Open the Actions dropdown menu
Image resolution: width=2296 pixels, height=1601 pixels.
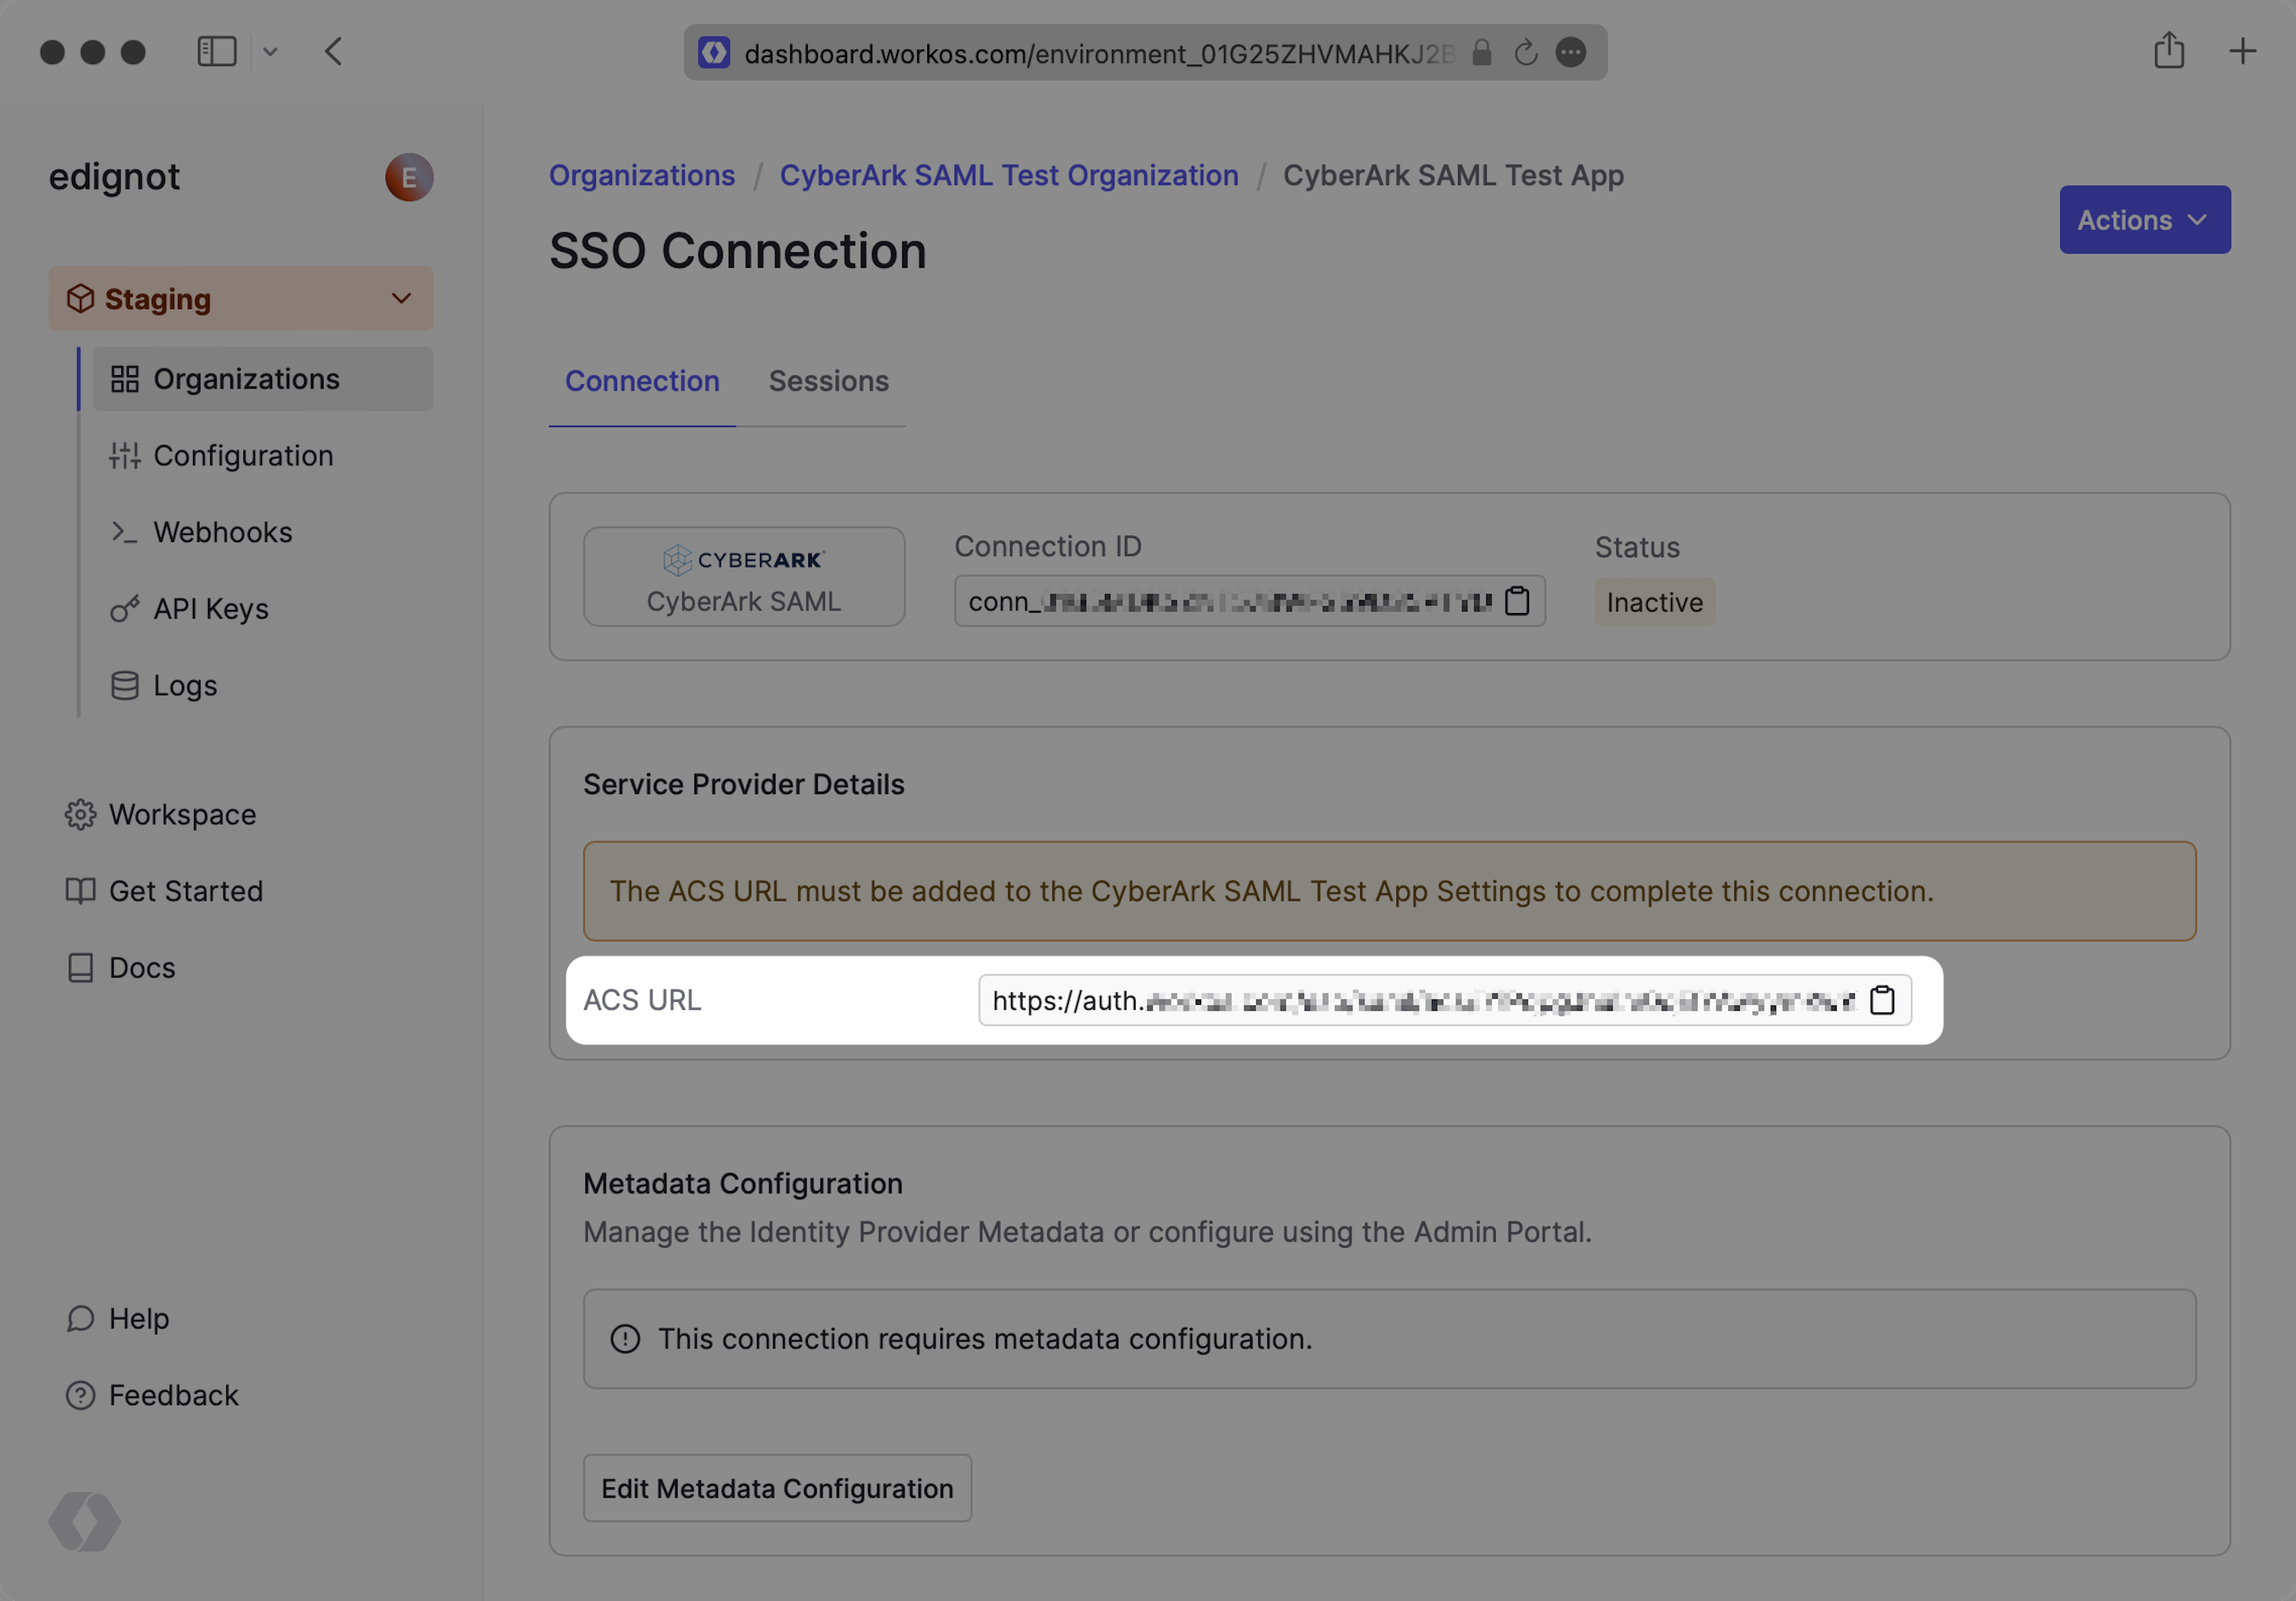point(2144,220)
